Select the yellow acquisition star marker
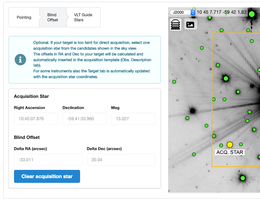The width and height of the screenshot is (260, 203). coord(230,145)
